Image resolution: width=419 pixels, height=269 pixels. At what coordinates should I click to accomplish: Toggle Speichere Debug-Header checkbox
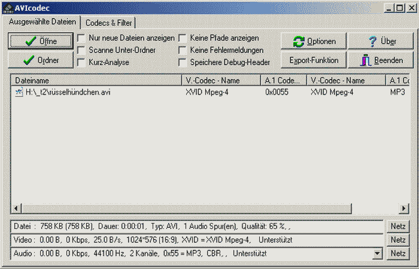pos(183,62)
